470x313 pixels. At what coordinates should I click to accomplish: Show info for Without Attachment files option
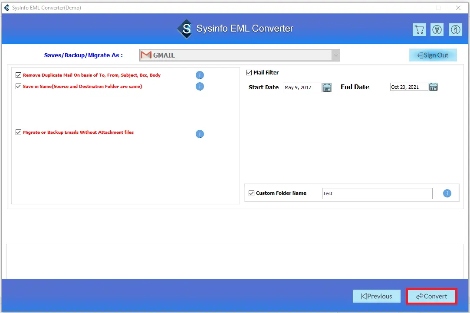coord(200,134)
